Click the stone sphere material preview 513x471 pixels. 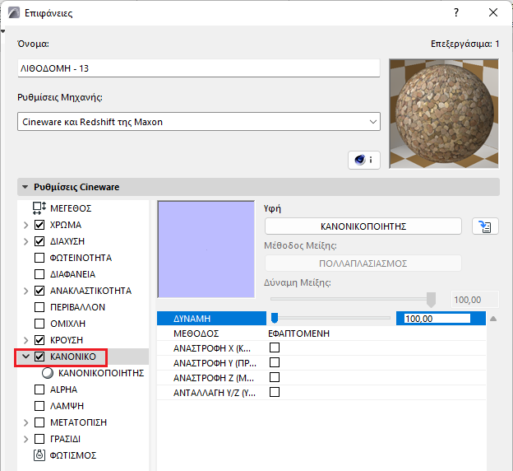coord(444,114)
